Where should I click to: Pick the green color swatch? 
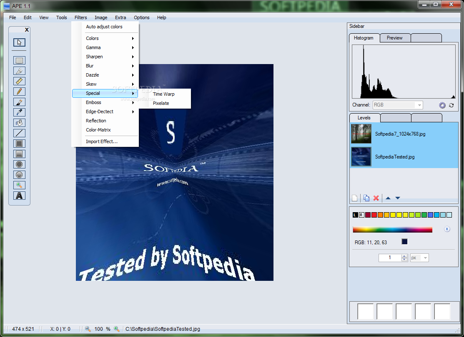point(424,215)
